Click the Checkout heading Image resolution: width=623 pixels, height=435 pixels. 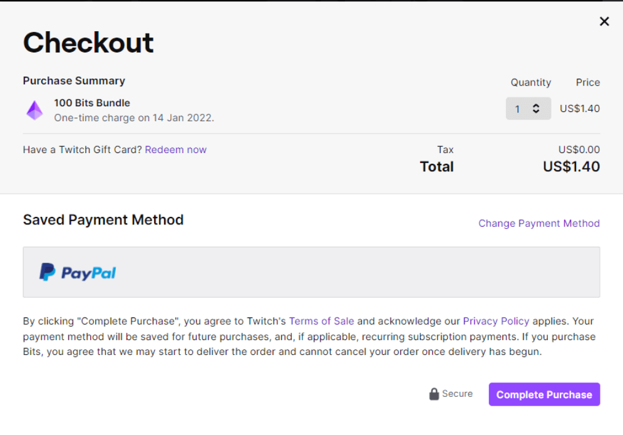pyautogui.click(x=88, y=42)
